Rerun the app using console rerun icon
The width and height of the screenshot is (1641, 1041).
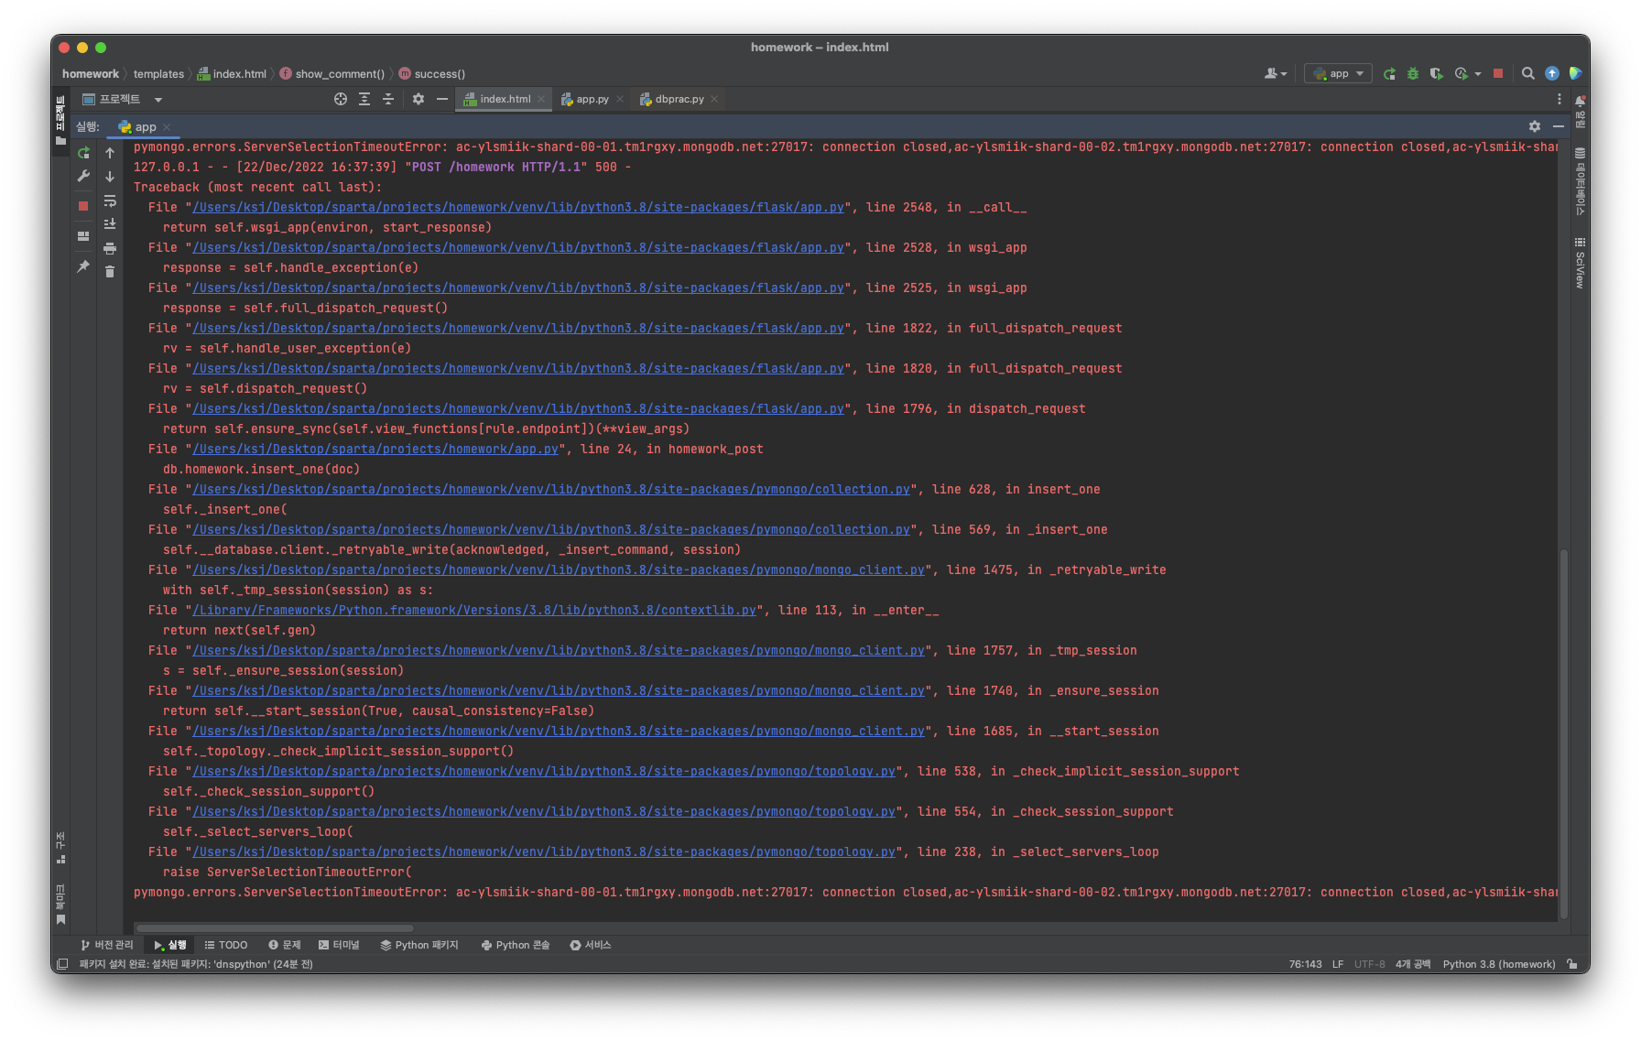(x=83, y=153)
